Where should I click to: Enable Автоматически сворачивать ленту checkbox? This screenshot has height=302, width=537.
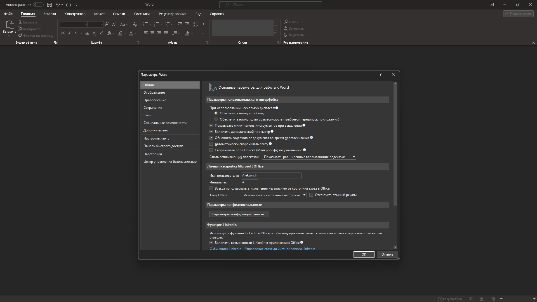pos(211,144)
